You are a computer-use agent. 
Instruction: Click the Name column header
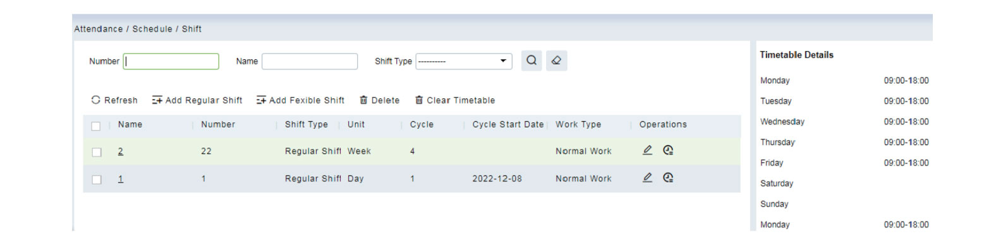[130, 125]
